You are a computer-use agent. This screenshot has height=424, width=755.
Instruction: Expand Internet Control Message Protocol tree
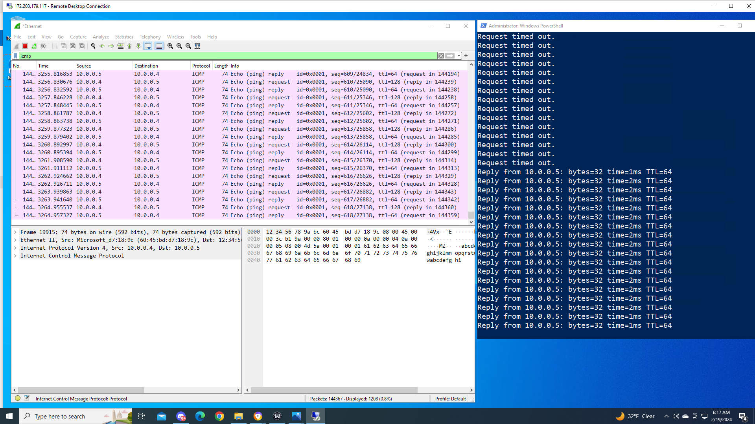pos(15,256)
